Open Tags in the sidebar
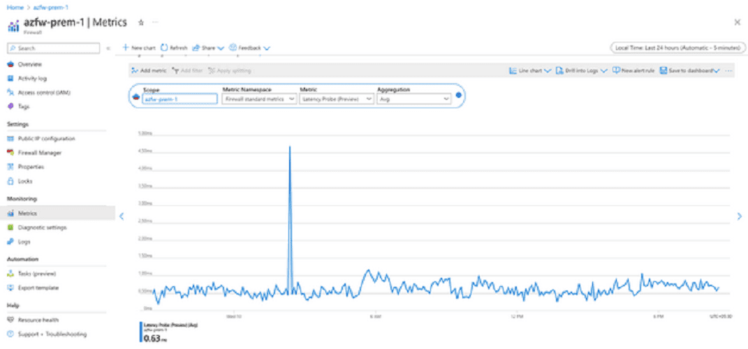The width and height of the screenshot is (748, 349). [24, 107]
